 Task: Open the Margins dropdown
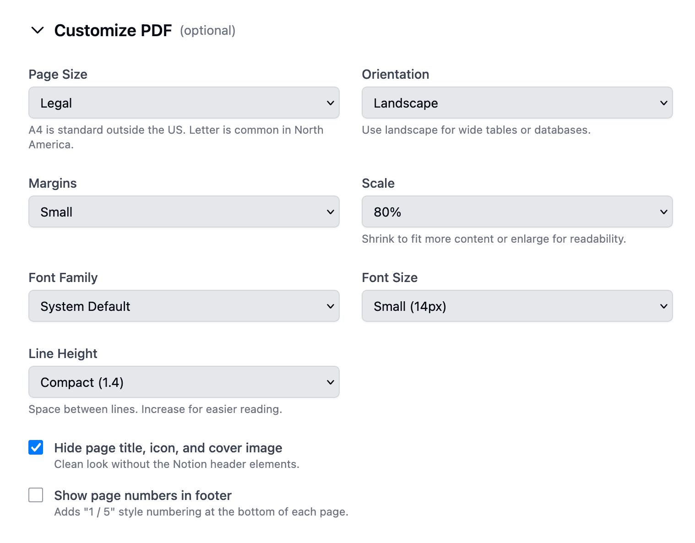tap(183, 212)
